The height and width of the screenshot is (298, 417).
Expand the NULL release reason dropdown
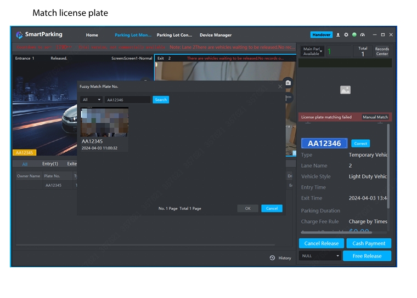[320, 256]
